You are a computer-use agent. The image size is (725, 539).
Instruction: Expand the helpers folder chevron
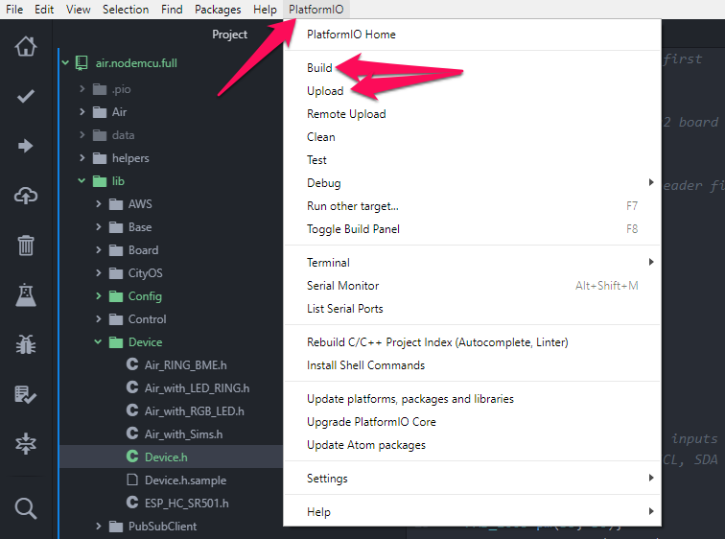82,157
